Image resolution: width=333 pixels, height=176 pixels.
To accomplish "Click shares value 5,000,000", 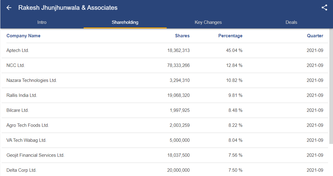I will [x=180, y=140].
